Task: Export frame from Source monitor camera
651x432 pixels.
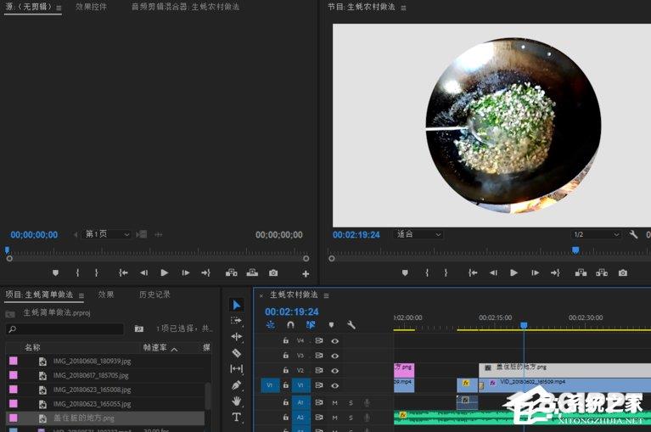Action: coord(272,272)
